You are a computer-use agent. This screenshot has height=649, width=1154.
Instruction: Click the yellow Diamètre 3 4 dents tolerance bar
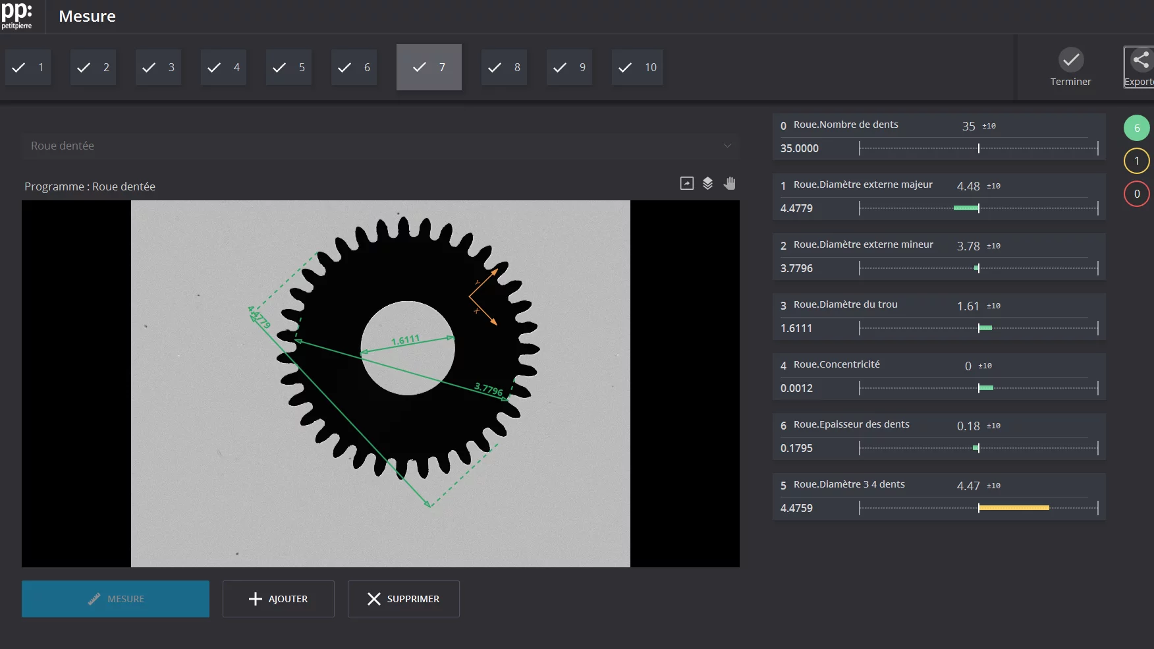pos(1013,508)
